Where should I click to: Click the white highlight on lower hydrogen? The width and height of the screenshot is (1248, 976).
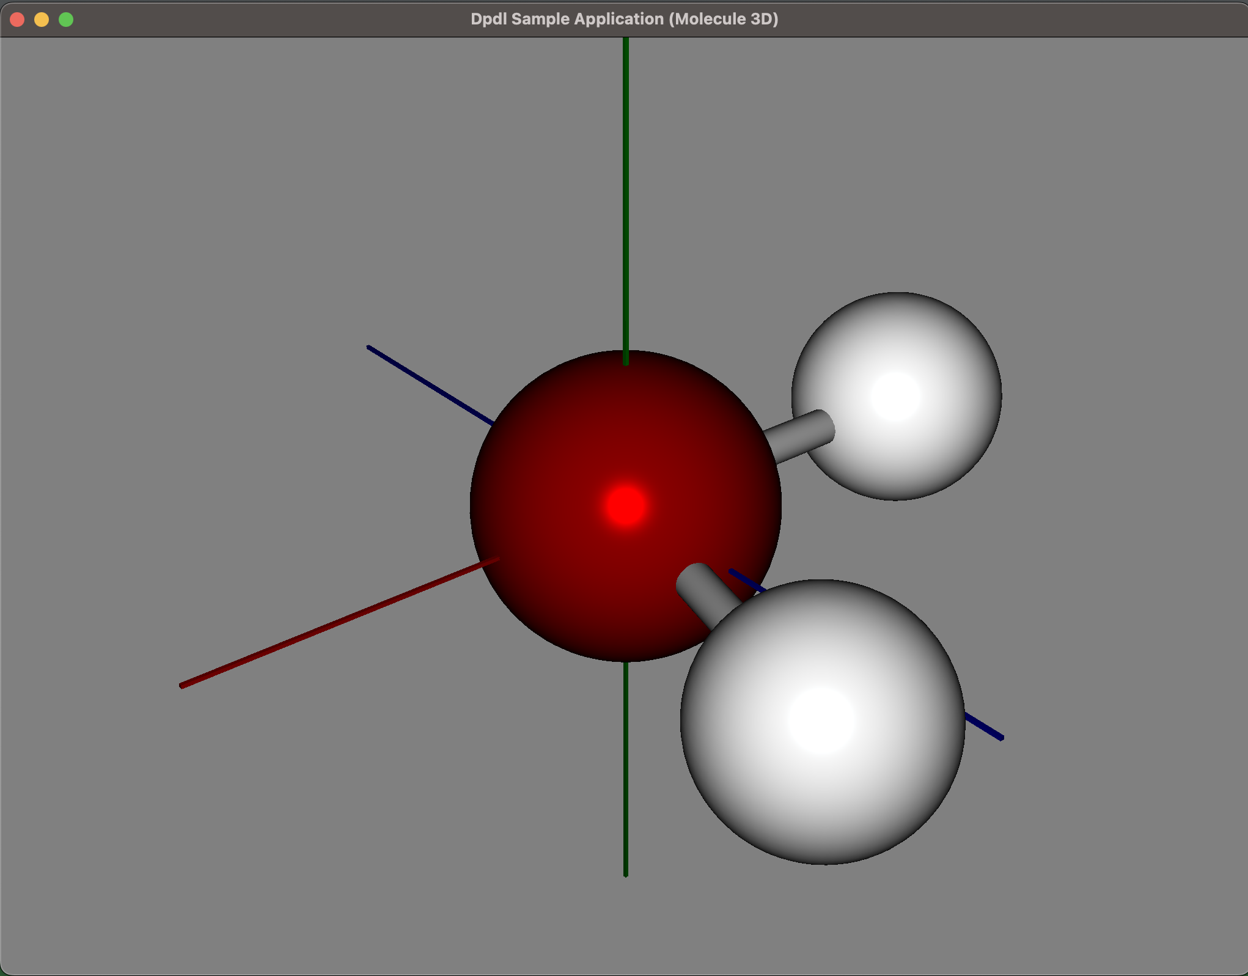coord(821,721)
